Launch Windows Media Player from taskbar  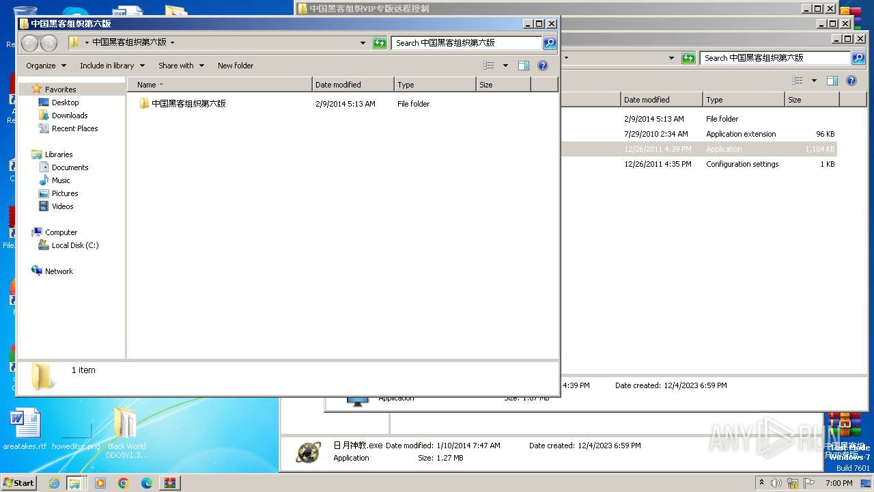tap(100, 483)
